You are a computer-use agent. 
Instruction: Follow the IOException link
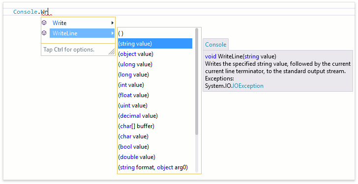(248, 86)
